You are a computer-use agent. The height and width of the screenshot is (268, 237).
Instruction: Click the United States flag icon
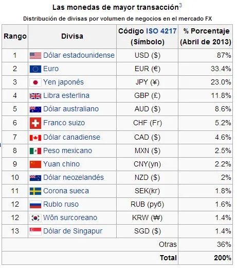click(35, 56)
